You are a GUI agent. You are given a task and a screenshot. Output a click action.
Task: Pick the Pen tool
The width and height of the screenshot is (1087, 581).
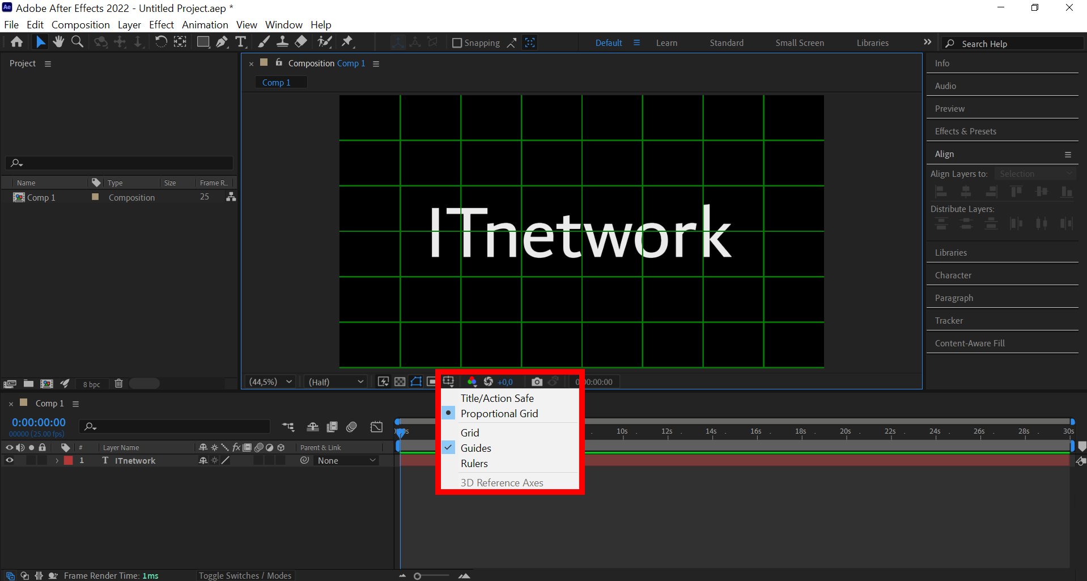221,41
